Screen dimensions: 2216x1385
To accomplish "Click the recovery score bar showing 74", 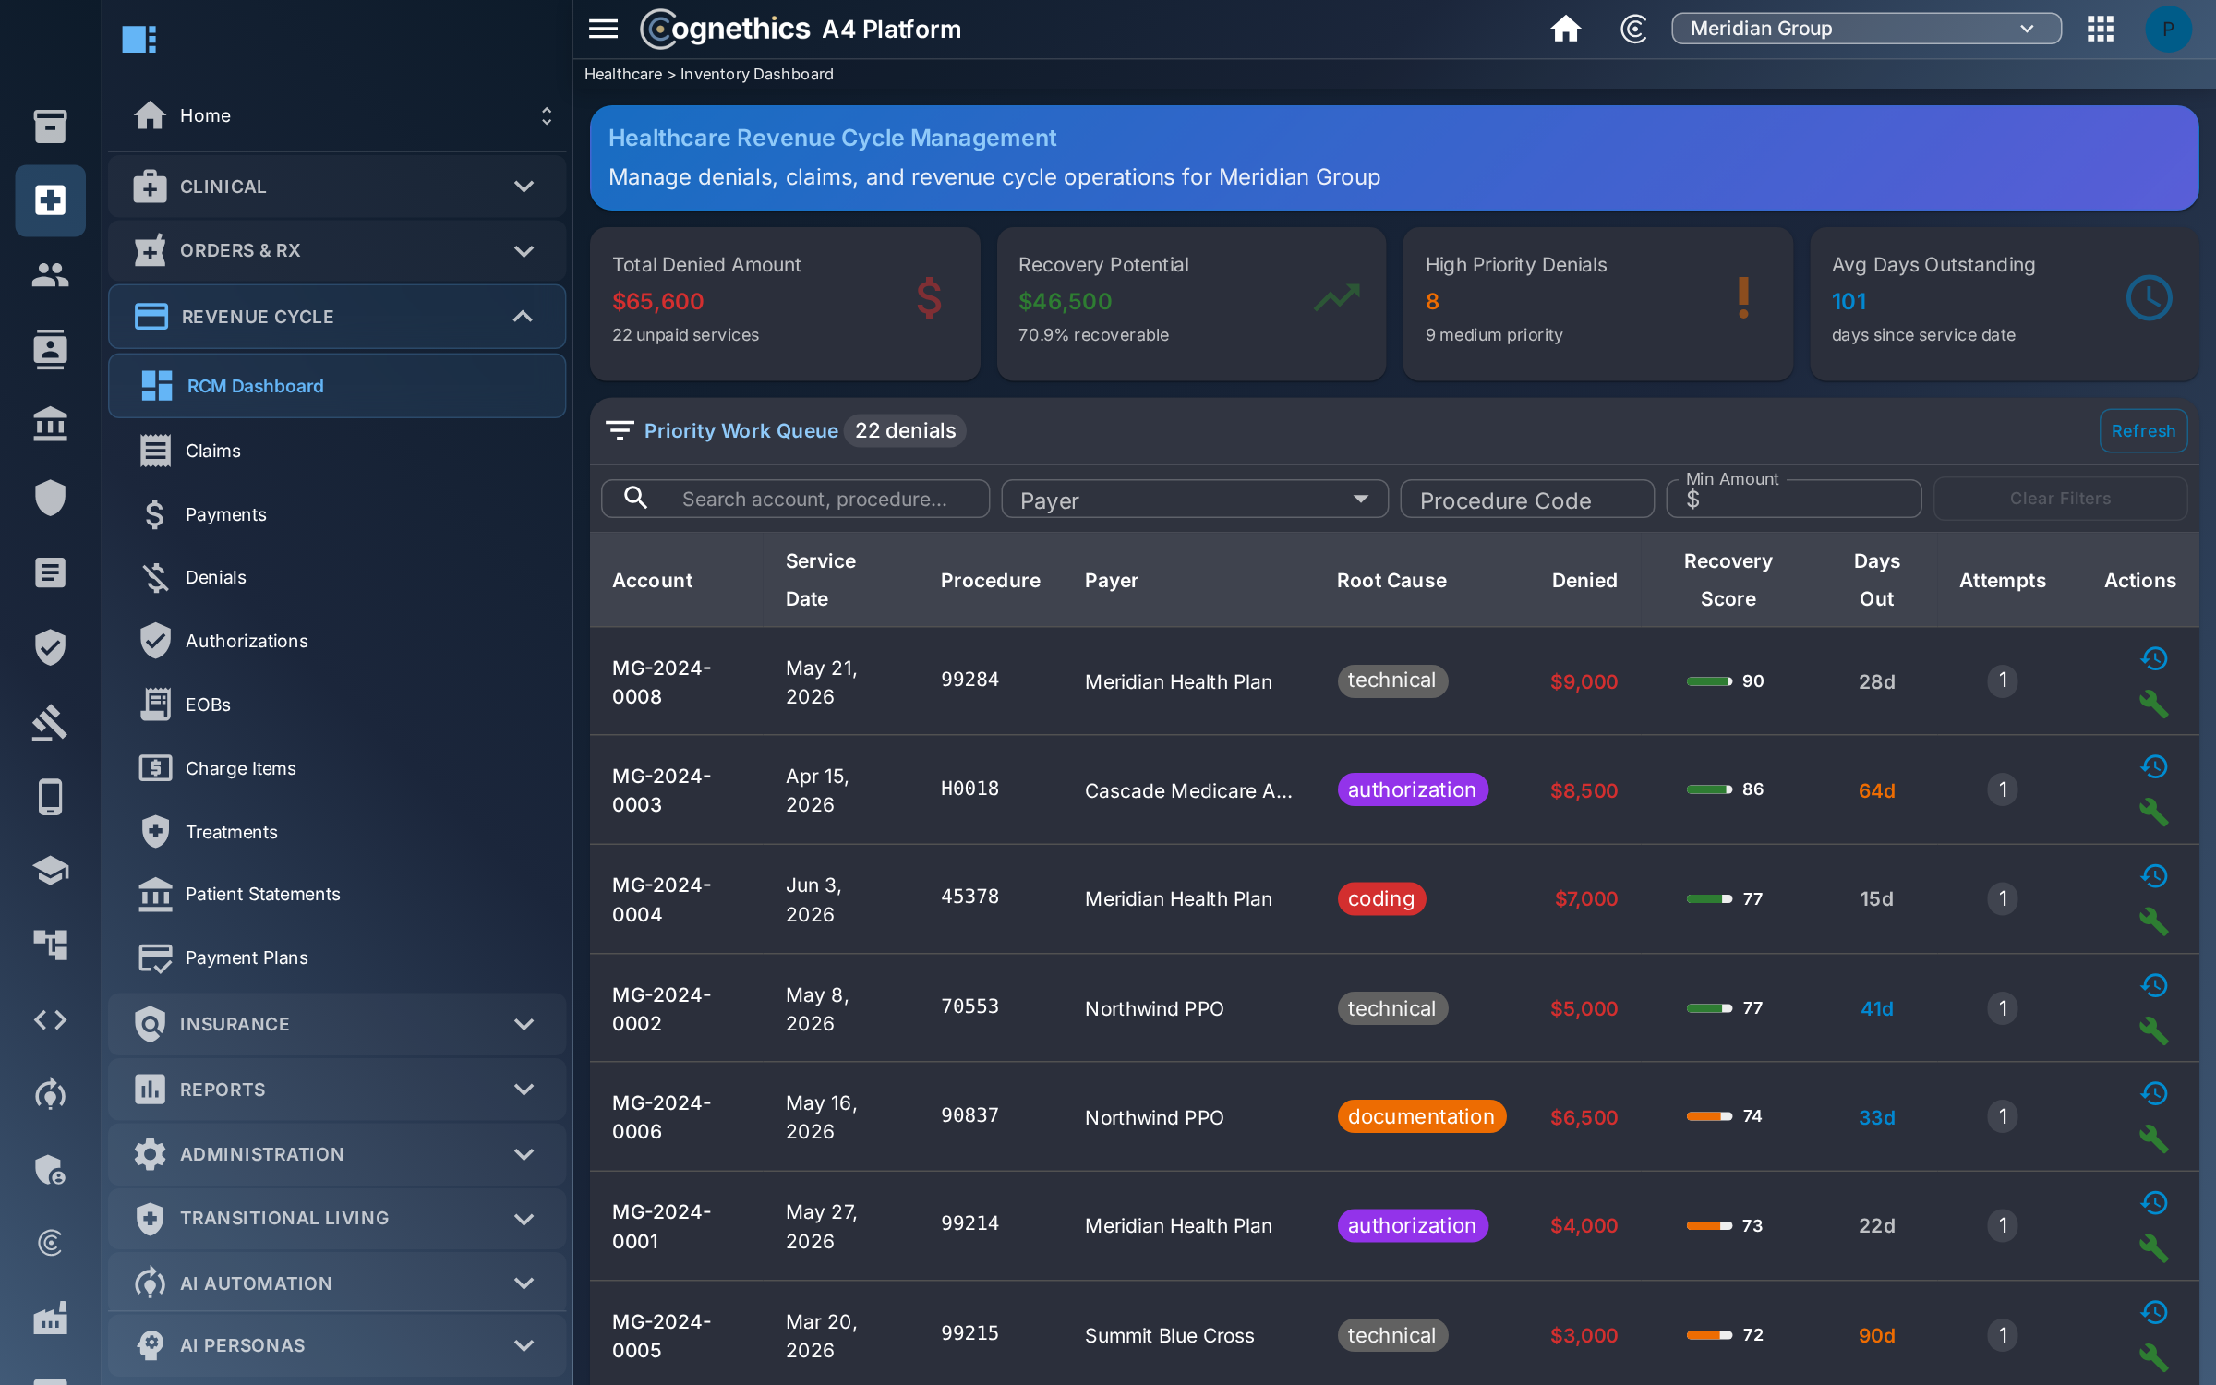I will pyautogui.click(x=1709, y=1116).
